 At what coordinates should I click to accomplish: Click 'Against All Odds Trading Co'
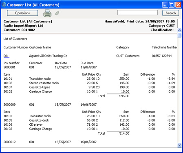(x=48, y=56)
